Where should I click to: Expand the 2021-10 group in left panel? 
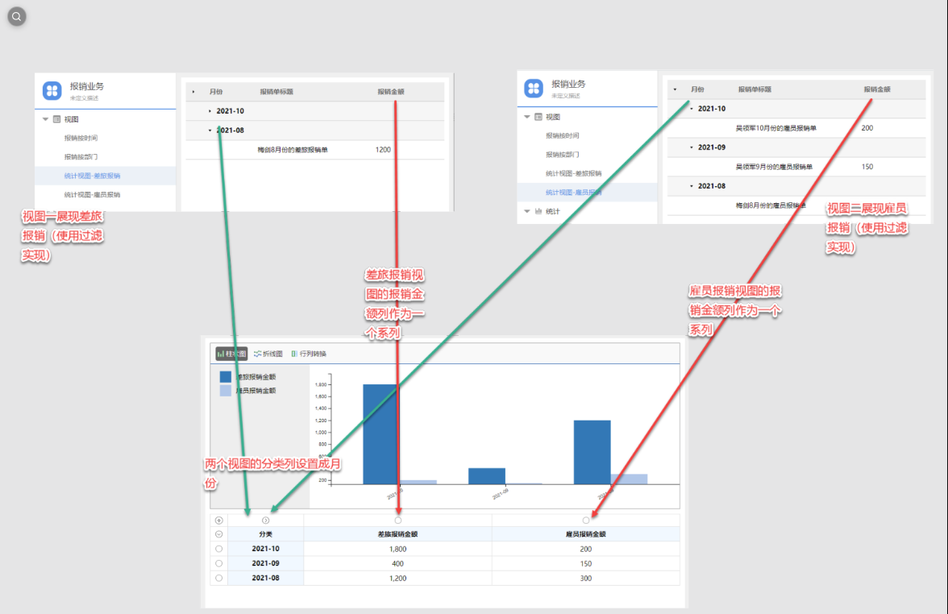[x=210, y=111]
